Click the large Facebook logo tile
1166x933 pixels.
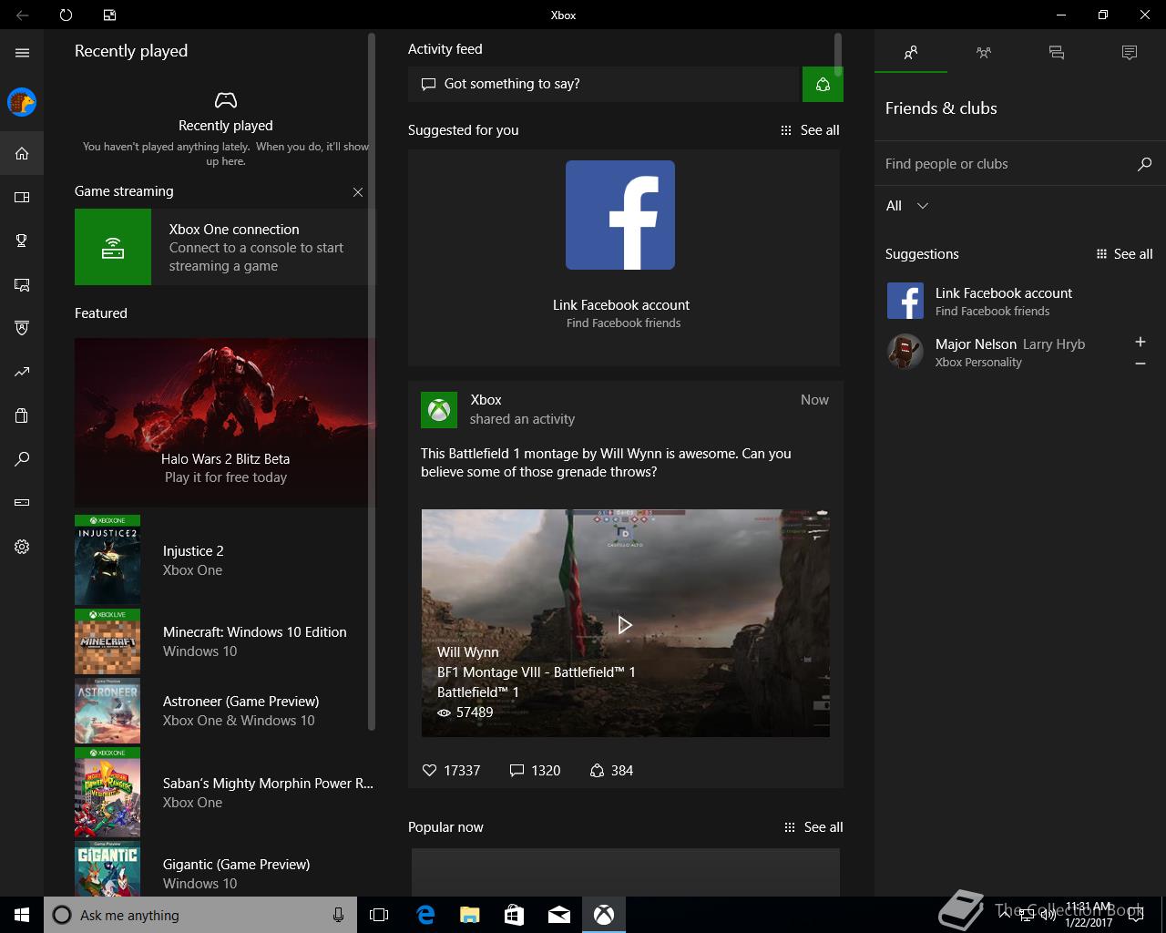pyautogui.click(x=620, y=215)
